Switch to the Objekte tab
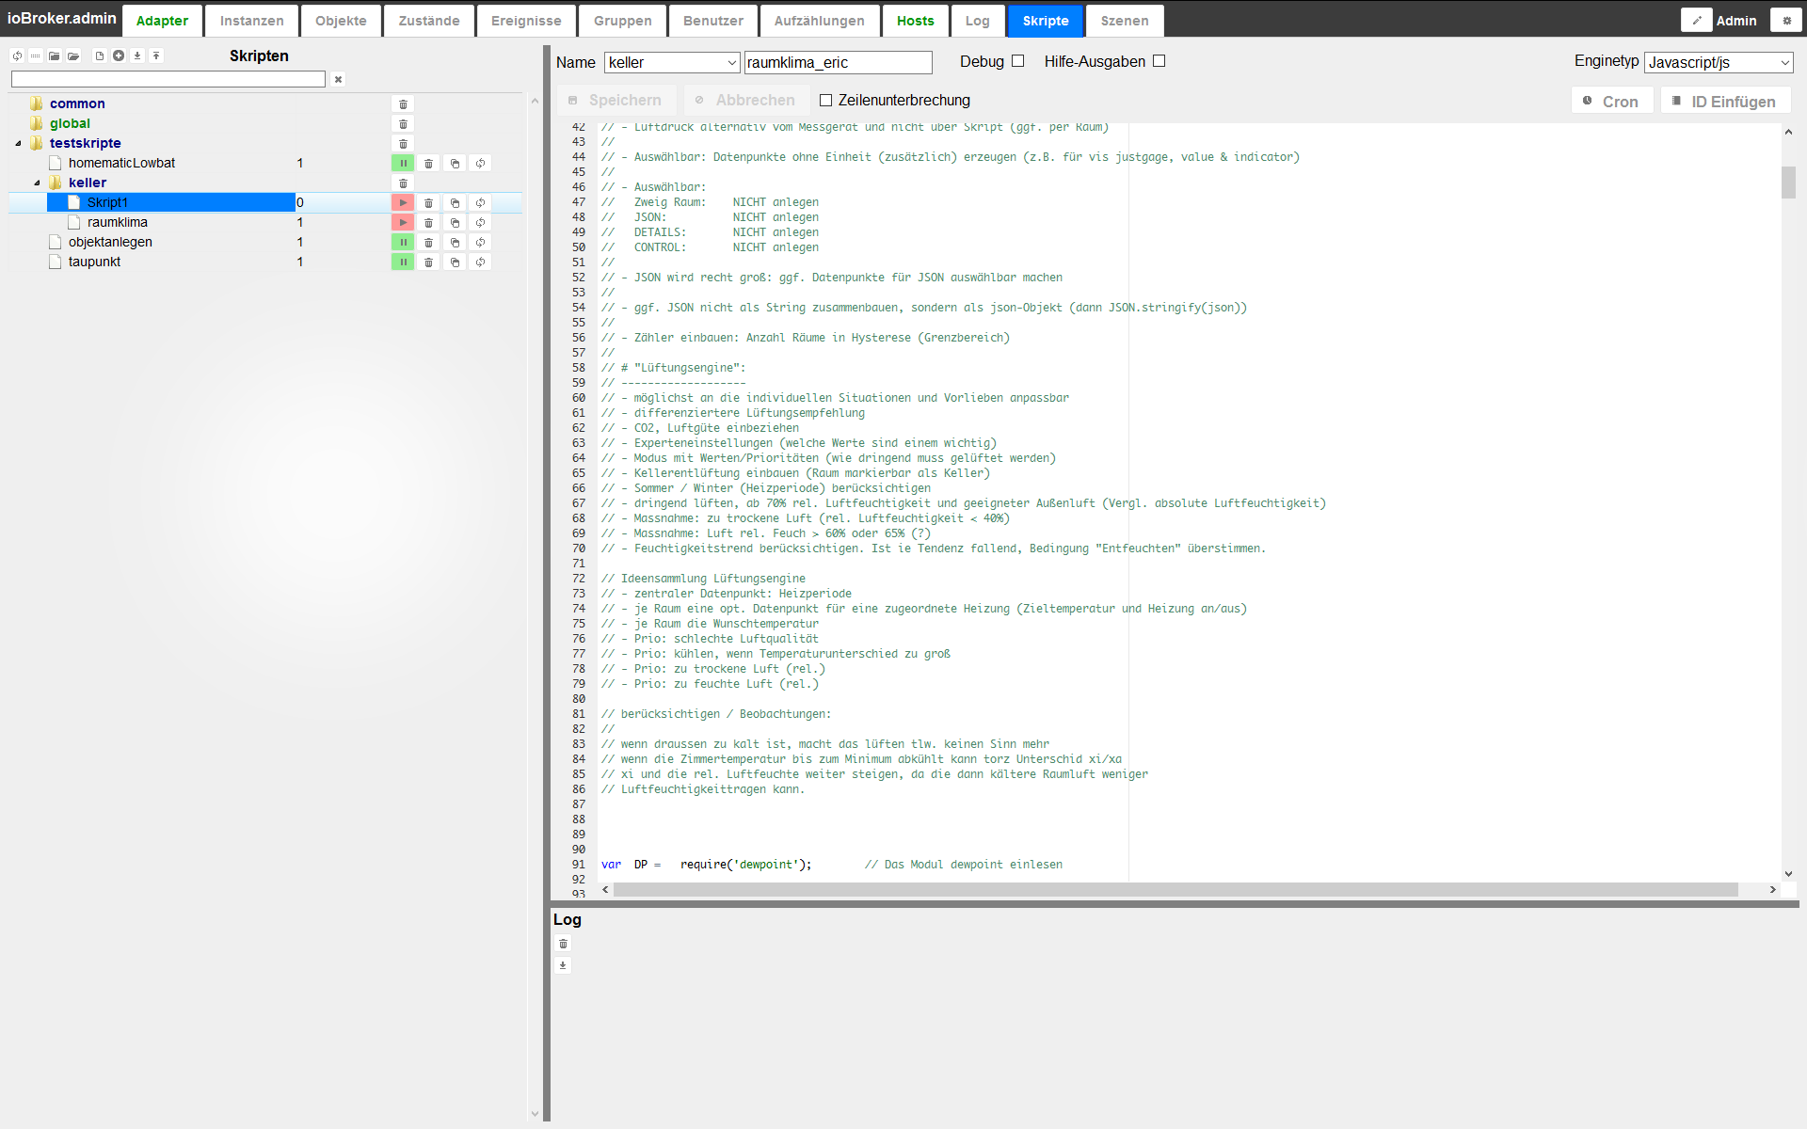1807x1129 pixels. pos(341,21)
